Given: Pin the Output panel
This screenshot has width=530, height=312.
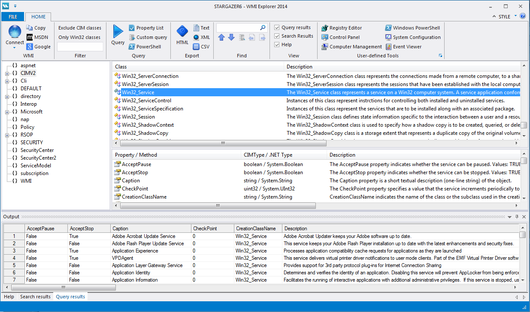Looking at the screenshot, I should tap(517, 217).
